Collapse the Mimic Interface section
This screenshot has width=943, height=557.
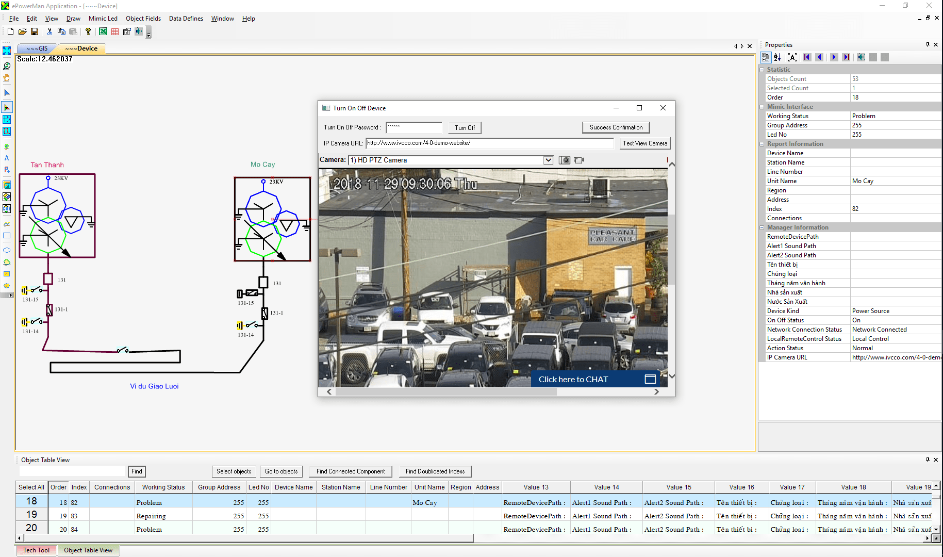click(x=762, y=107)
